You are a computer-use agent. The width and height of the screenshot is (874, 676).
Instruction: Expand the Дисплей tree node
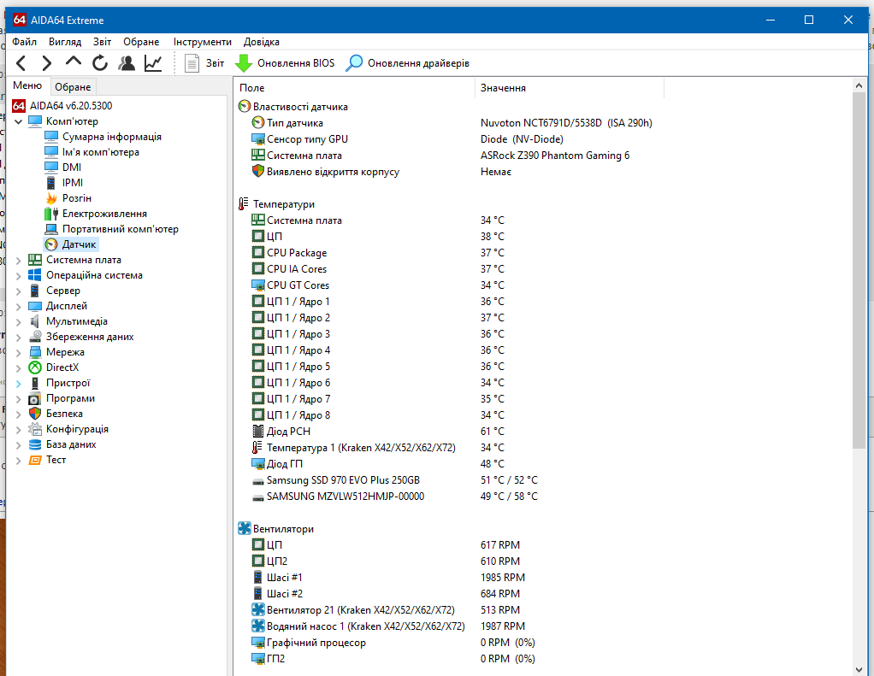19,306
